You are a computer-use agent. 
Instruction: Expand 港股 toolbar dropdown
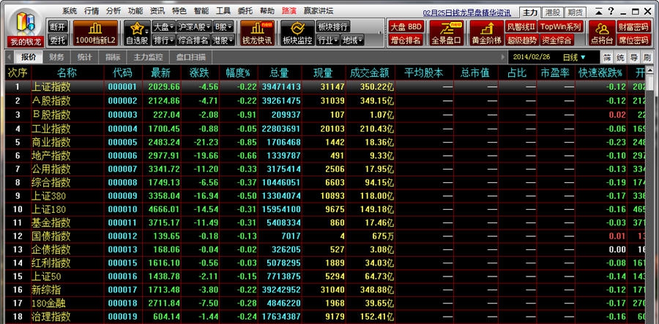[223, 40]
